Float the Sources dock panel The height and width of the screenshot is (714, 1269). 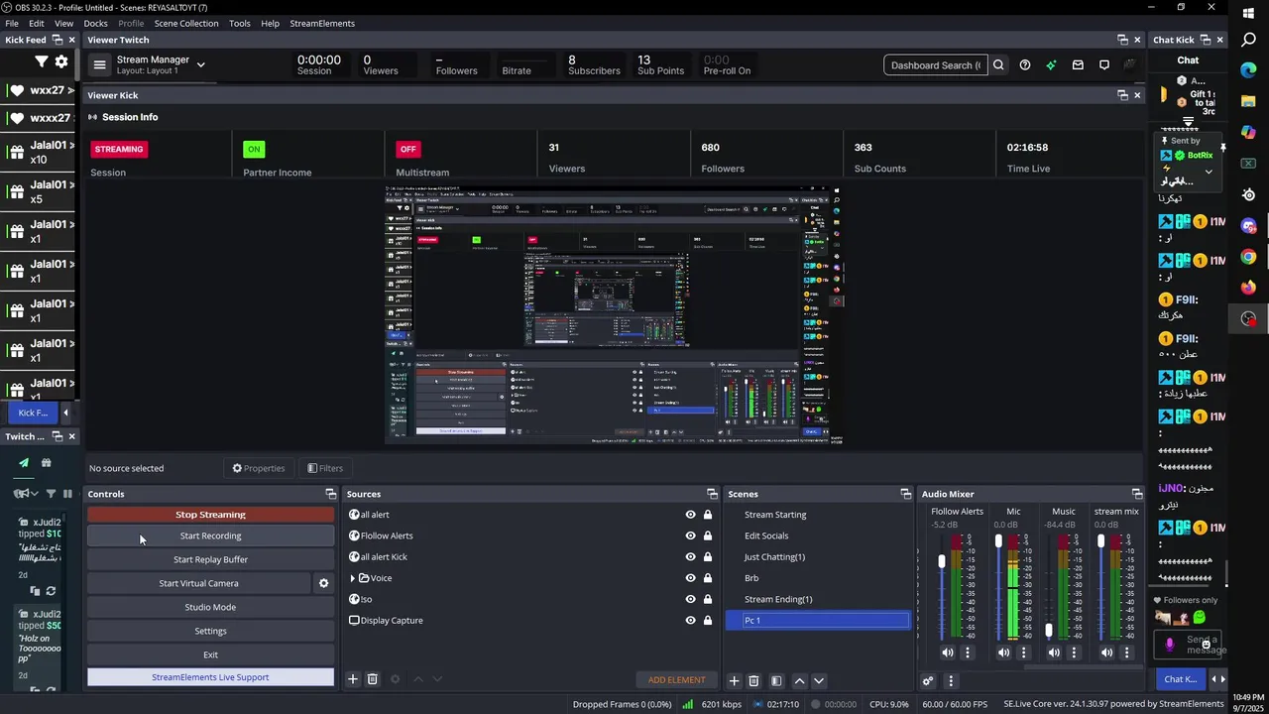coord(712,494)
